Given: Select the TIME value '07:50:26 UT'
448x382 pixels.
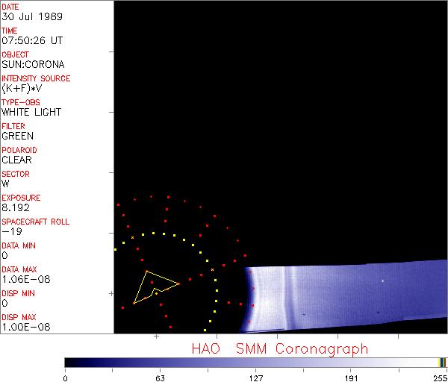Looking at the screenshot, I should [31, 40].
